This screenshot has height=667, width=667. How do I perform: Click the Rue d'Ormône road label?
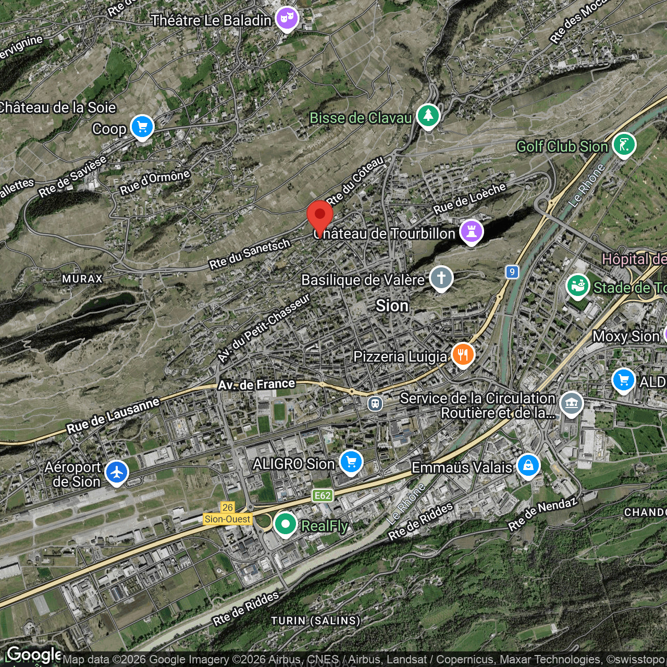click(155, 182)
